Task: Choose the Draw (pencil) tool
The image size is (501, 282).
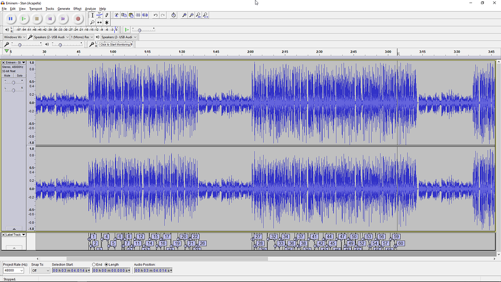Action: 107,16
